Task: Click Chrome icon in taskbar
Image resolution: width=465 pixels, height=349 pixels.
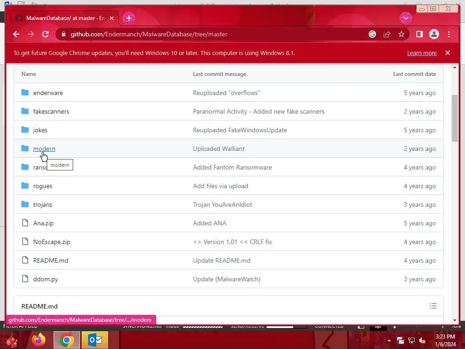Action: click(x=67, y=340)
